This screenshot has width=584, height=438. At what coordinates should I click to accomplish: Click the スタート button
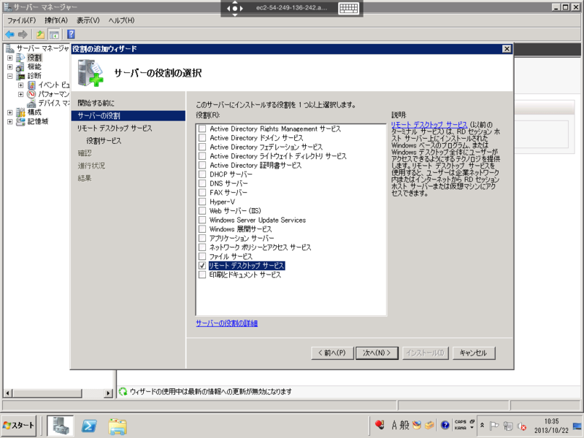pyautogui.click(x=19, y=426)
